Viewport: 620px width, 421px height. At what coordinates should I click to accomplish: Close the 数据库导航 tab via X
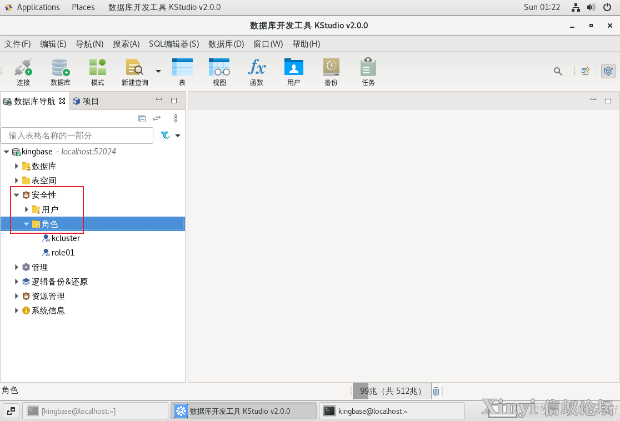[x=62, y=101]
